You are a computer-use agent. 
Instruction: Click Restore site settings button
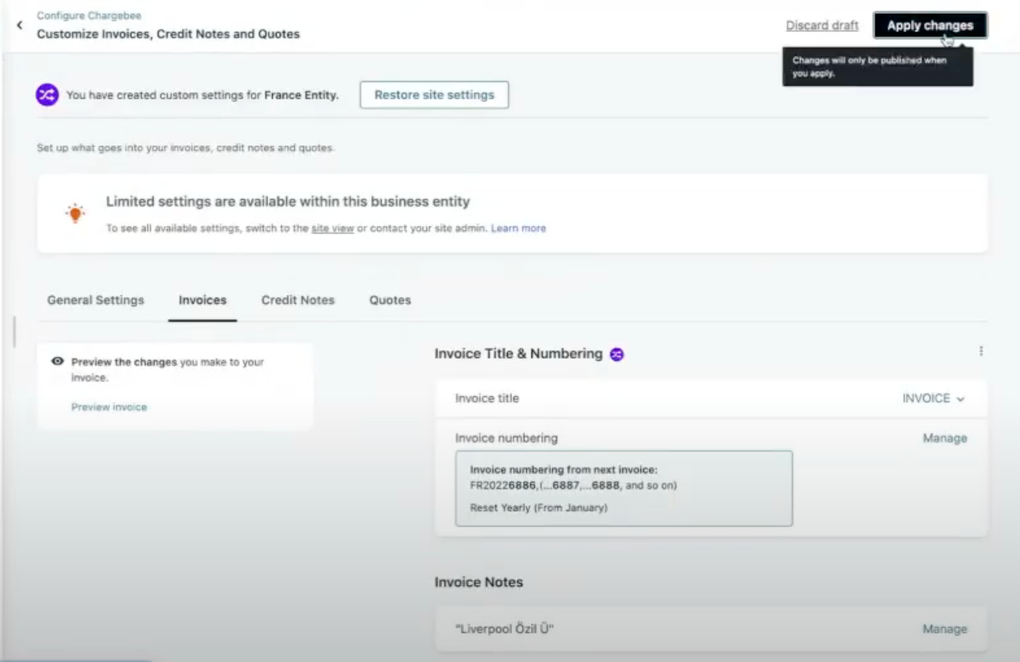(x=434, y=94)
